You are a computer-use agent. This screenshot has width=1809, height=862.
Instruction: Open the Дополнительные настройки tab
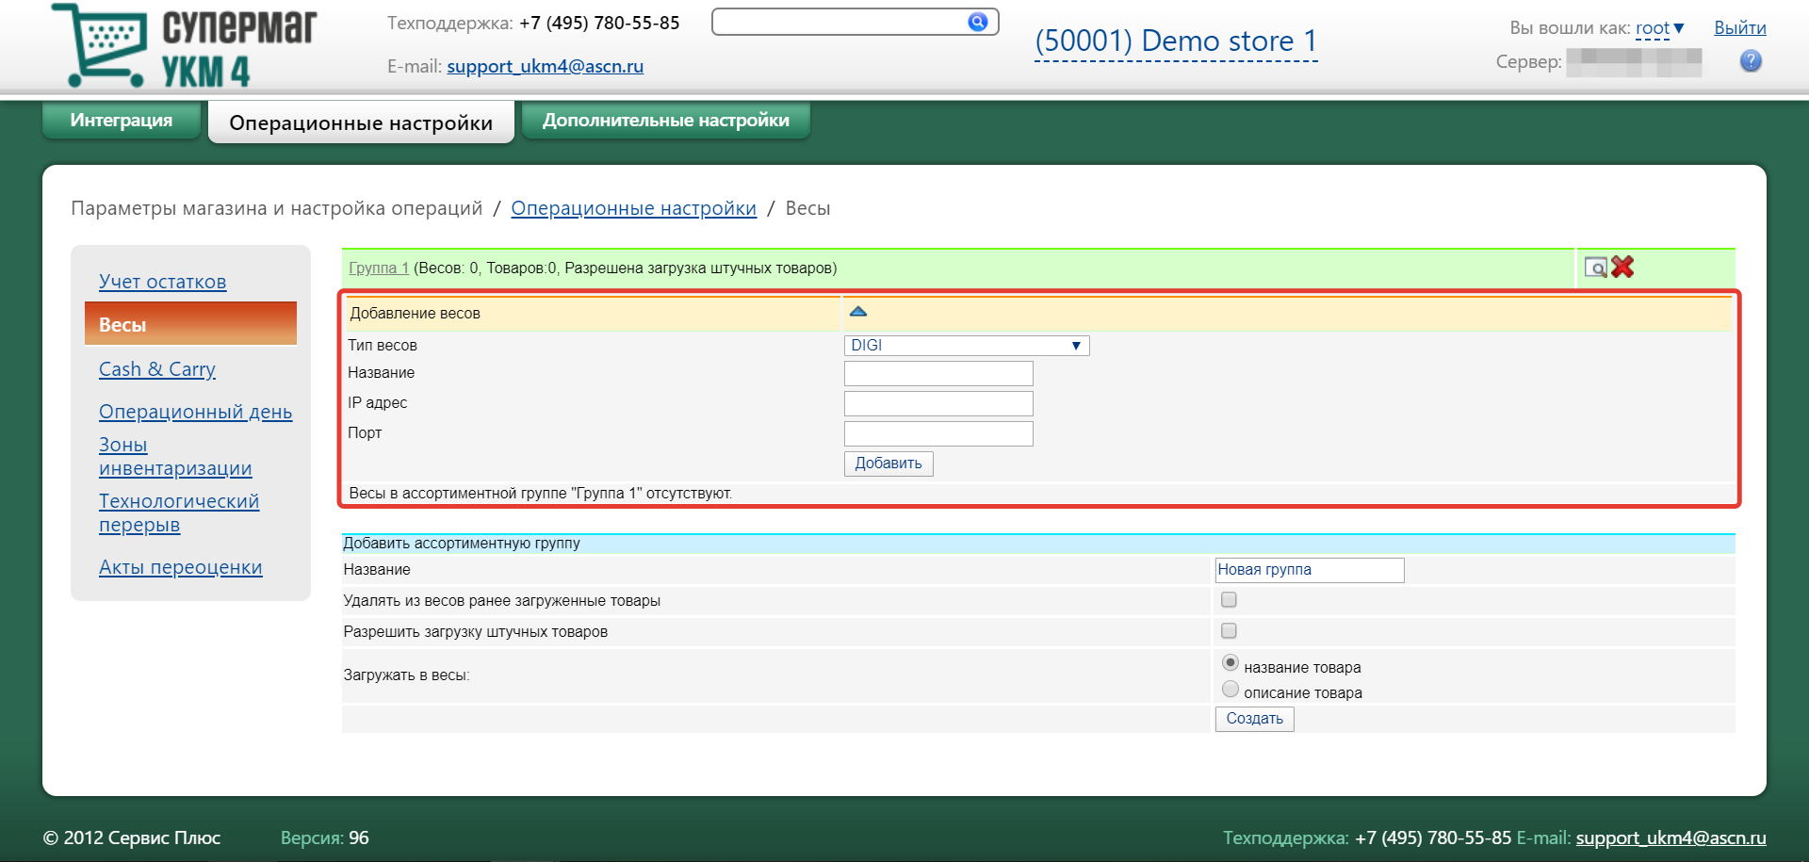(x=665, y=121)
